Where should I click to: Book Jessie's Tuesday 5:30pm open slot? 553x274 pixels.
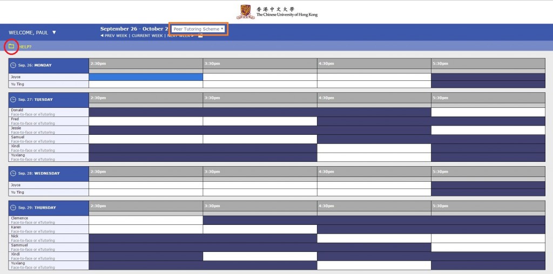(488, 130)
